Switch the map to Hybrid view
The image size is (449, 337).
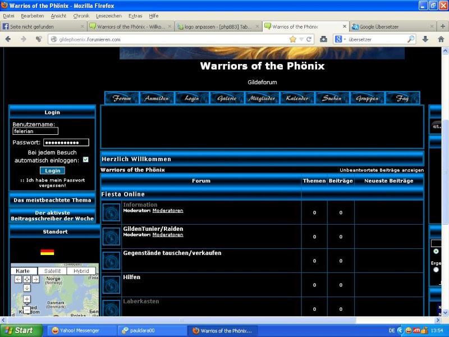click(81, 271)
